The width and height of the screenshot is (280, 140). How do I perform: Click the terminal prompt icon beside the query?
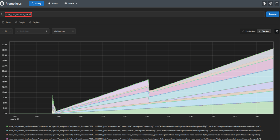(x=2, y=14)
